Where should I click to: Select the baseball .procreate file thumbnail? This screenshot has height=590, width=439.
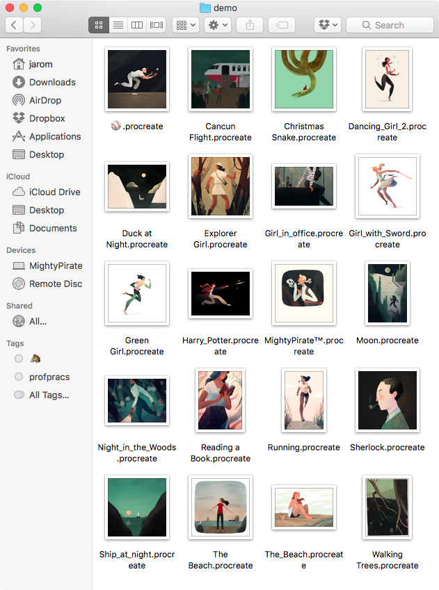point(137,79)
